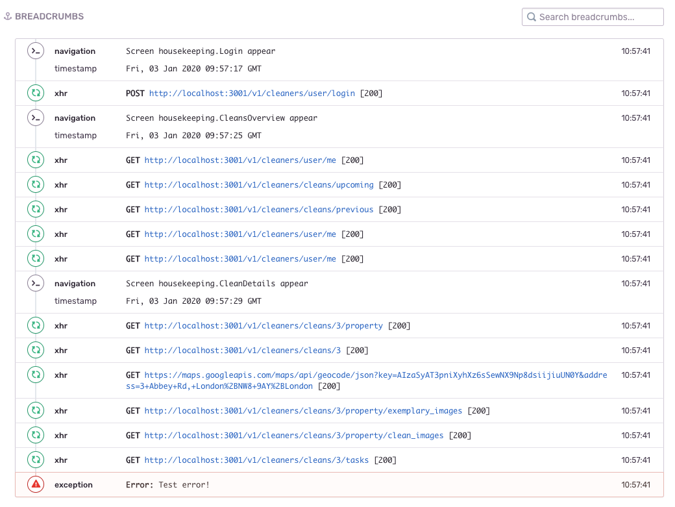
Task: Open the property/exemplary_images URL link
Action: click(x=303, y=411)
